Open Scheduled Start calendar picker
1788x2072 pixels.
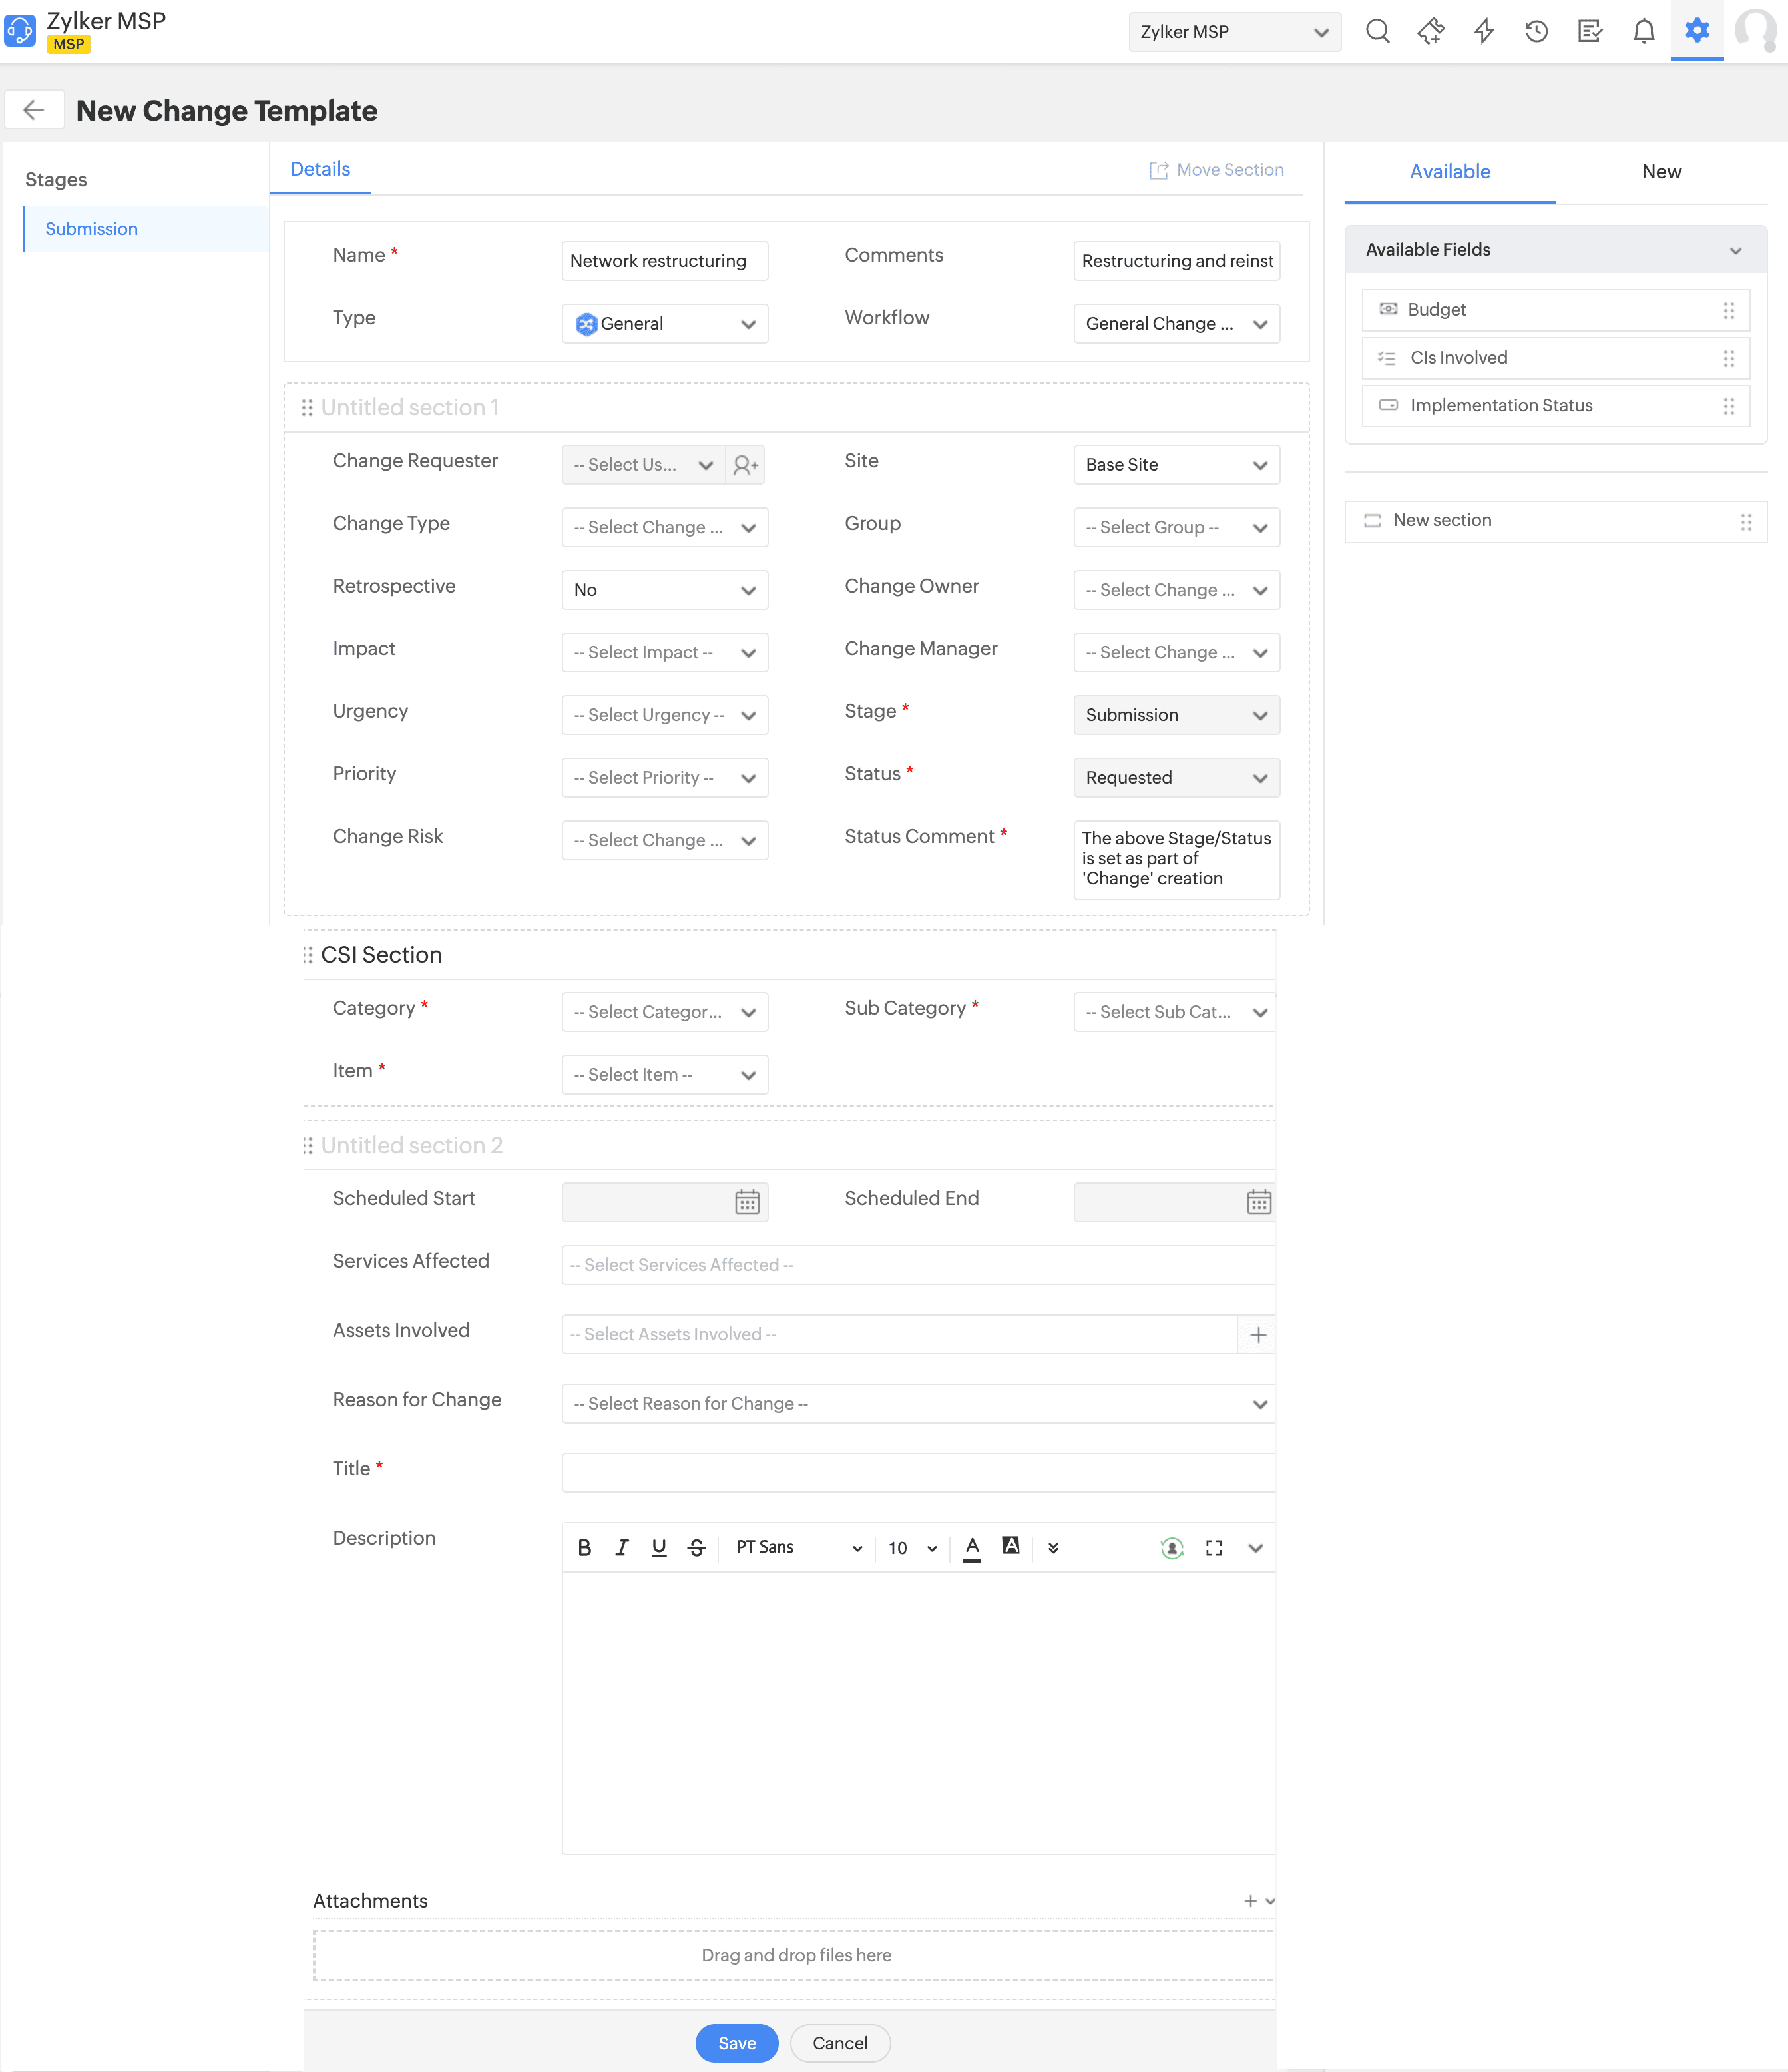coord(747,1202)
